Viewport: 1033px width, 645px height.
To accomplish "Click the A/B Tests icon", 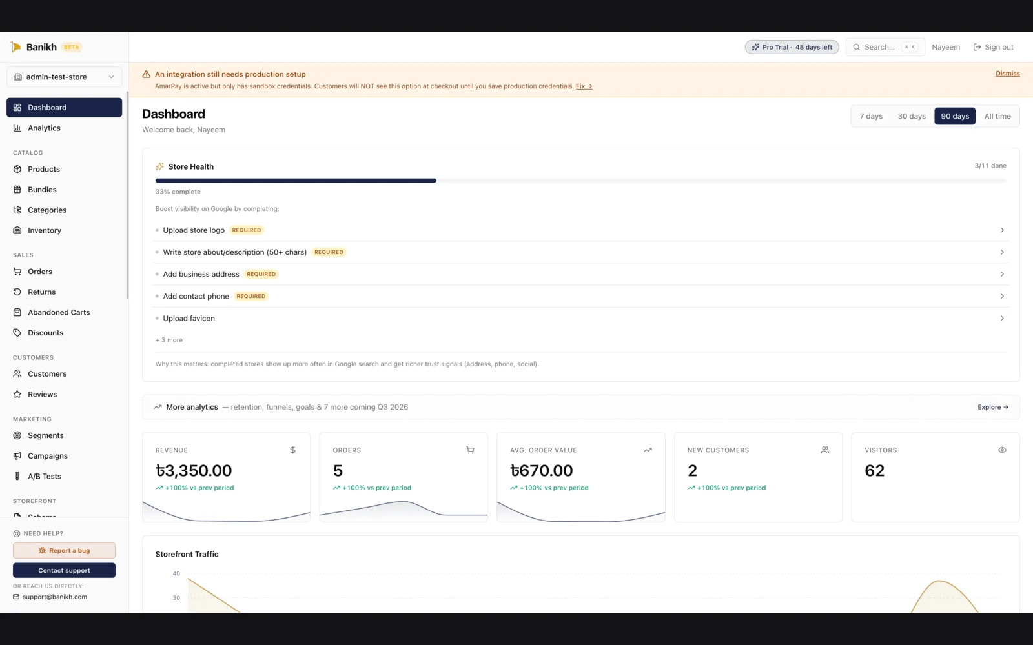I will (x=17, y=477).
